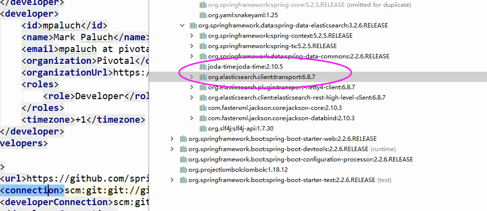
Task: Click the Mark Paluch name in the editor
Action: [x=83, y=37]
